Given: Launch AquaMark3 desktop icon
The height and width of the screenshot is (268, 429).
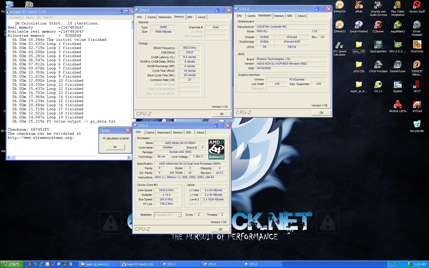Looking at the screenshot, I should coord(398,27).
